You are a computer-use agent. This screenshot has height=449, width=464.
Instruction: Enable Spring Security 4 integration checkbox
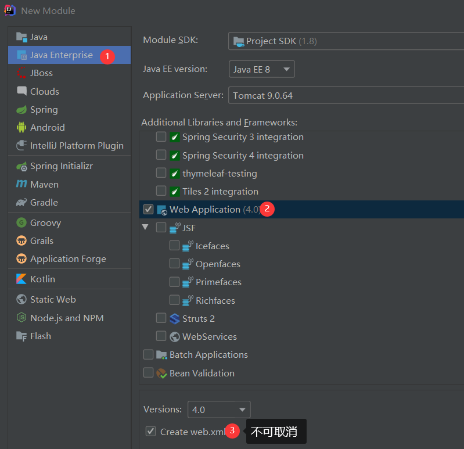pos(161,155)
